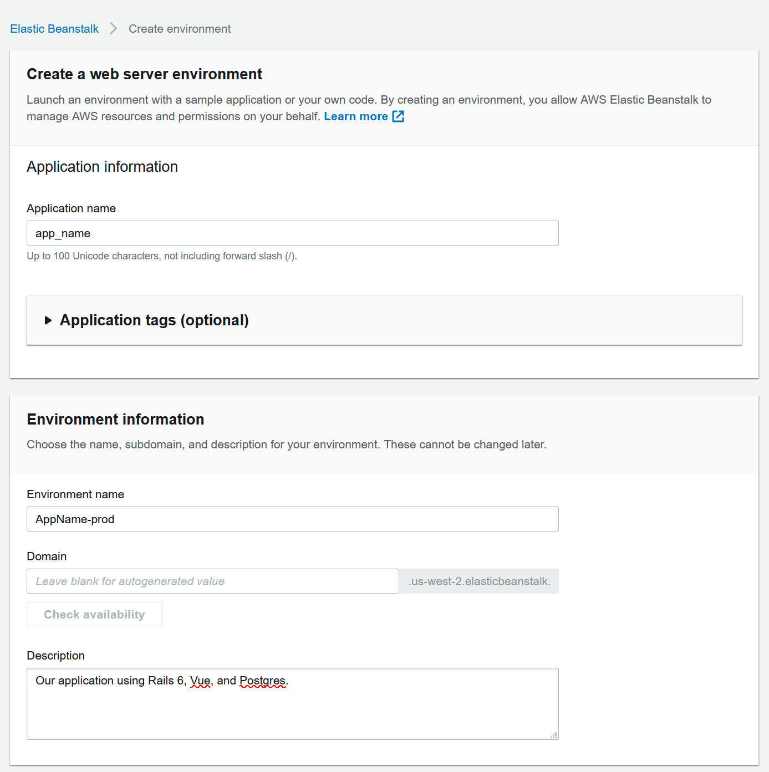Click the Domain subdomain input field
Image resolution: width=769 pixels, height=772 pixels.
tap(213, 581)
